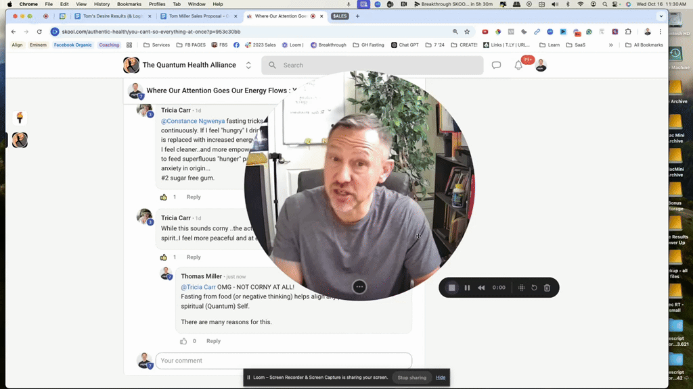Stop the Loom recording with the square button
Screen dimensions: 693x389
(x=451, y=288)
